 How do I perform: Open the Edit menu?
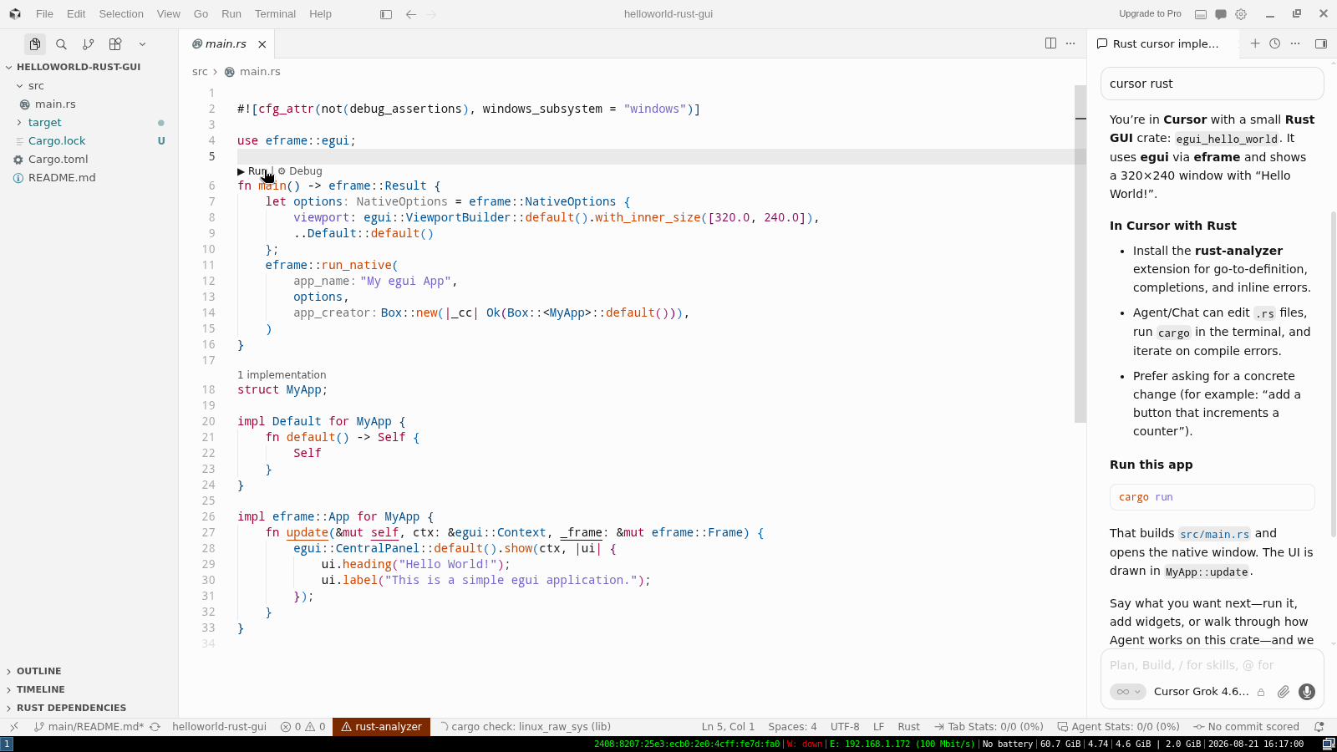pos(76,14)
